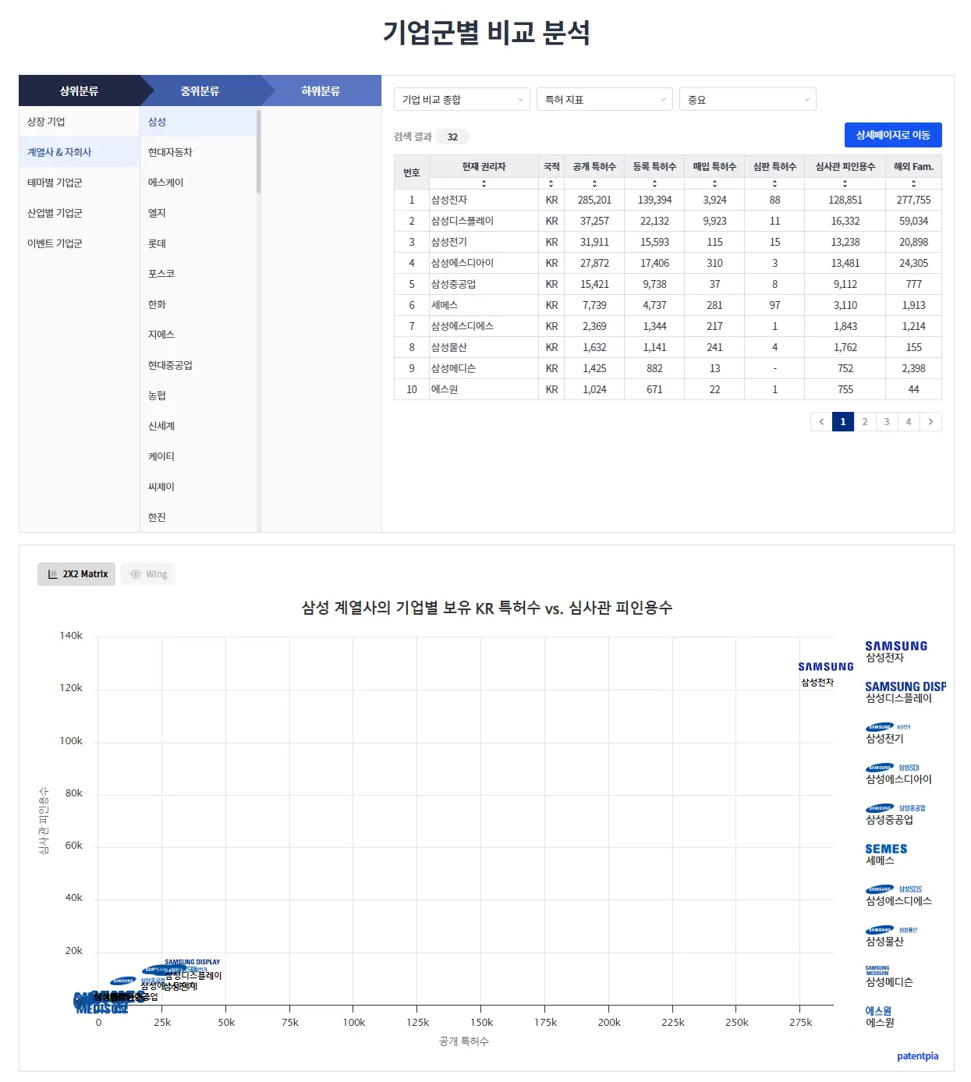This screenshot has width=971, height=1082.
Task: Choose 지에스 group
Action: click(x=199, y=335)
